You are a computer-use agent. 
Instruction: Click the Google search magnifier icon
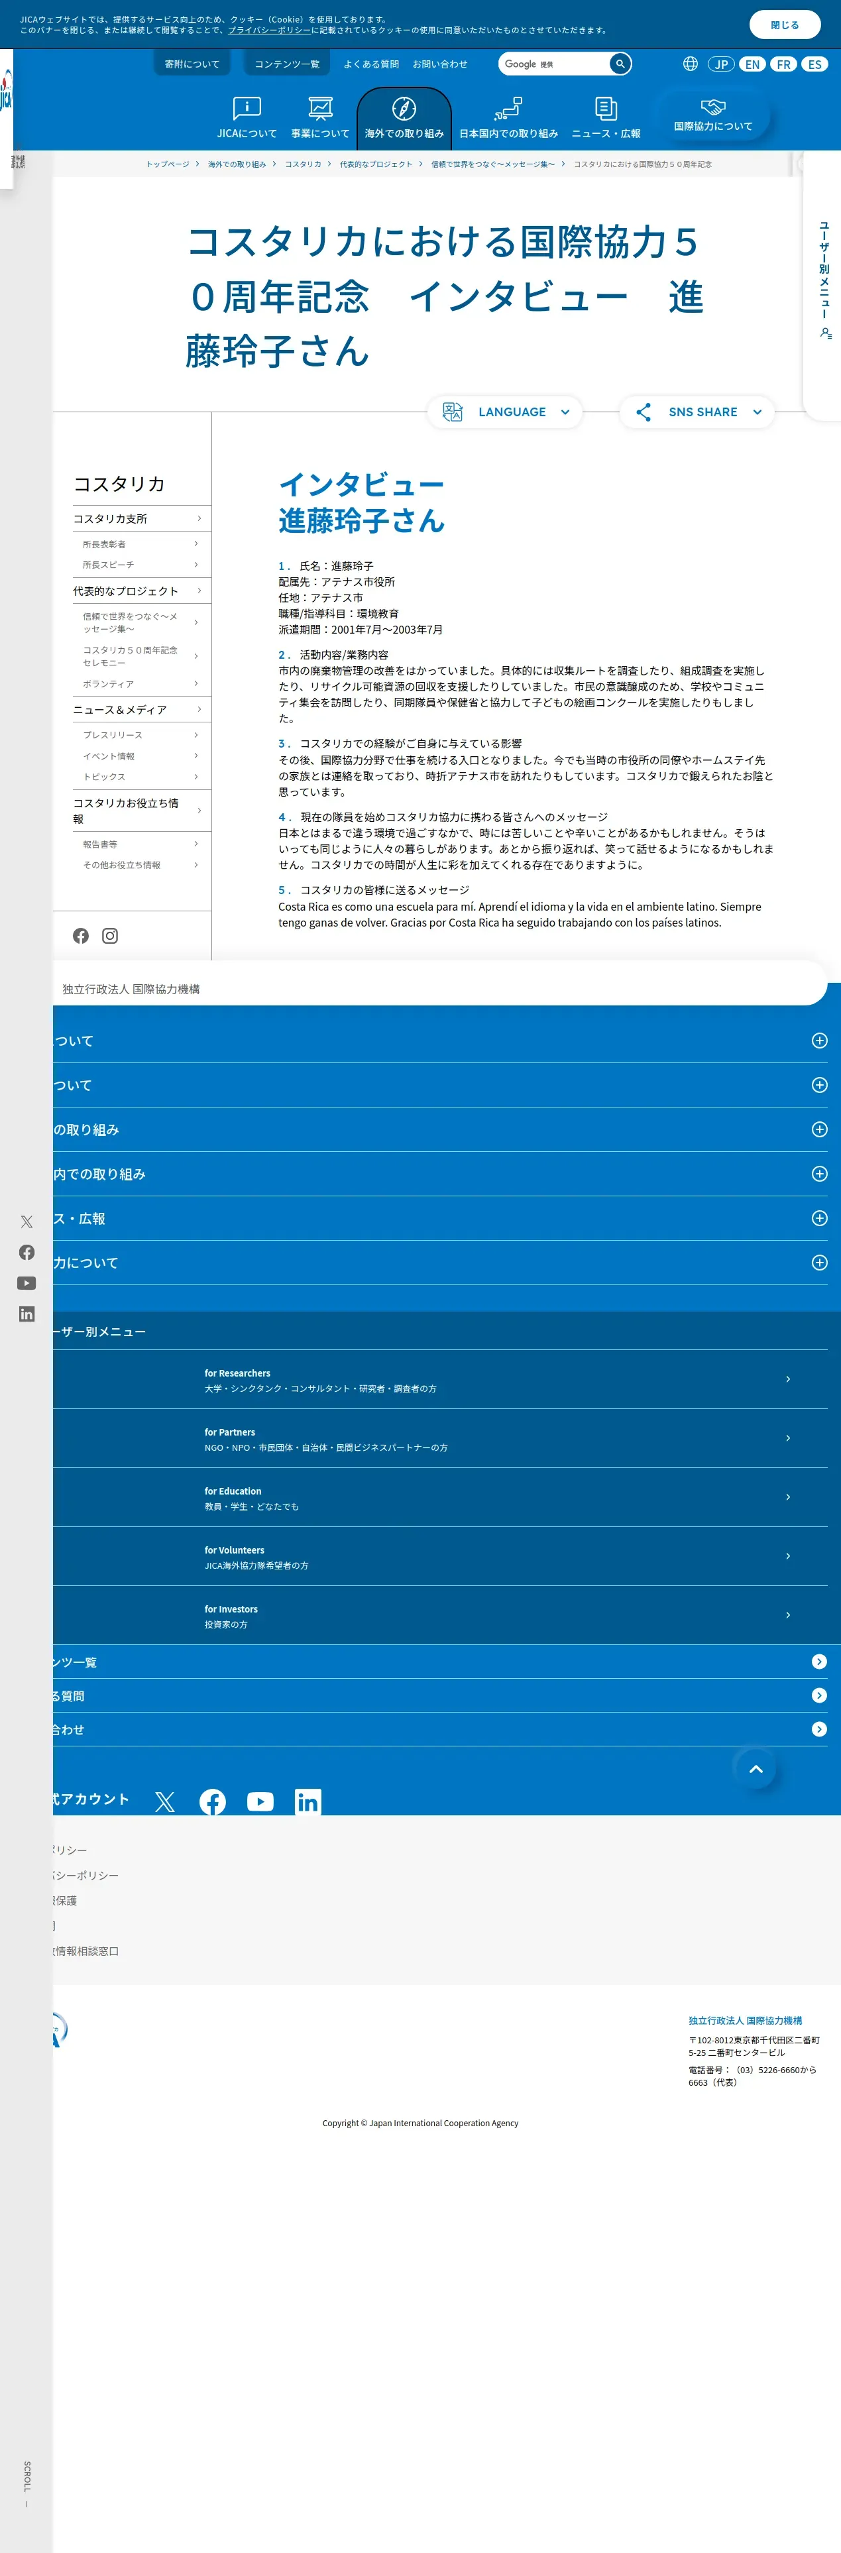pyautogui.click(x=620, y=64)
